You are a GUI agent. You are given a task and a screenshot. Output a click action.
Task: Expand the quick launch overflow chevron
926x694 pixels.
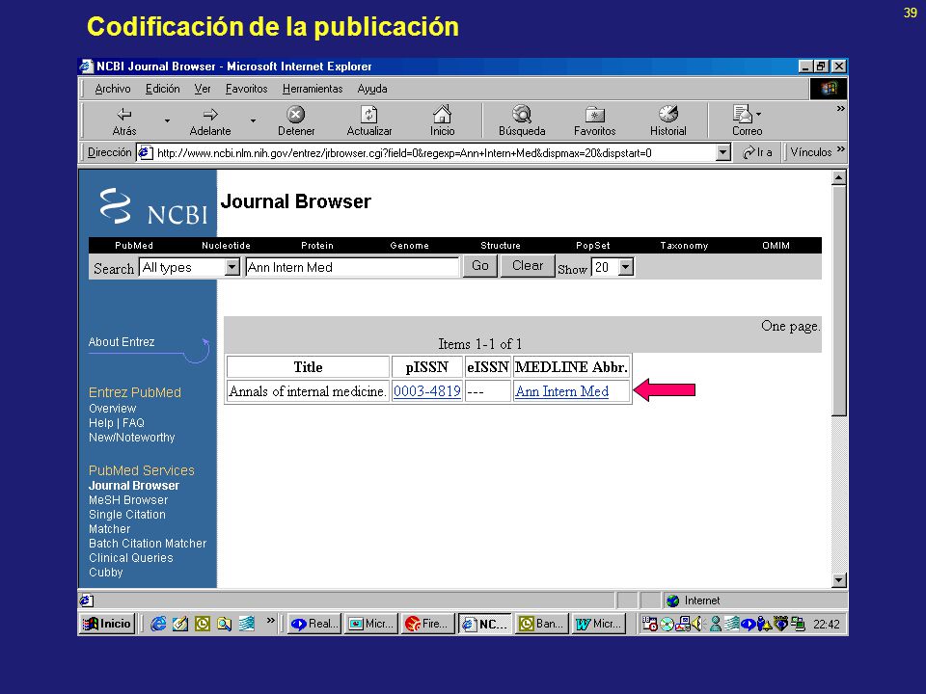(x=270, y=620)
